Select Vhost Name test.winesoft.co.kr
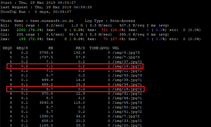211x127 pixels. 37,21
